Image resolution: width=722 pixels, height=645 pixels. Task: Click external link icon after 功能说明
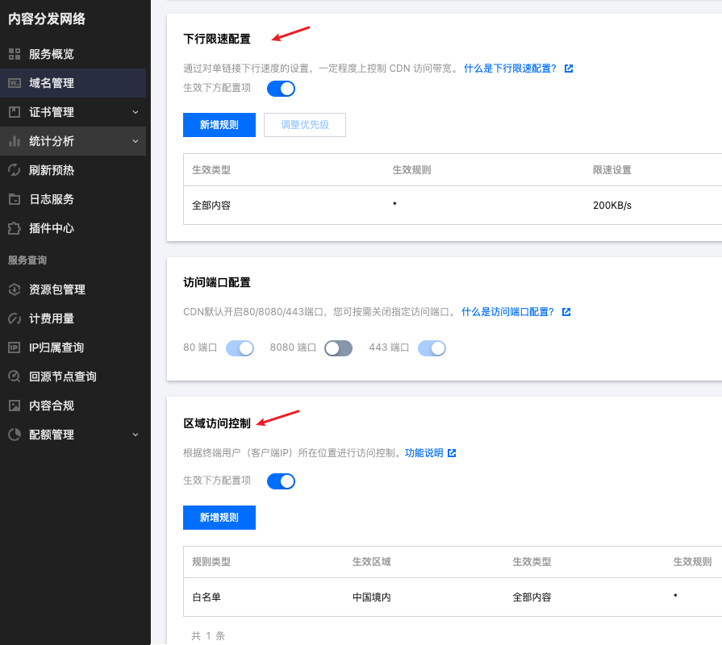452,453
